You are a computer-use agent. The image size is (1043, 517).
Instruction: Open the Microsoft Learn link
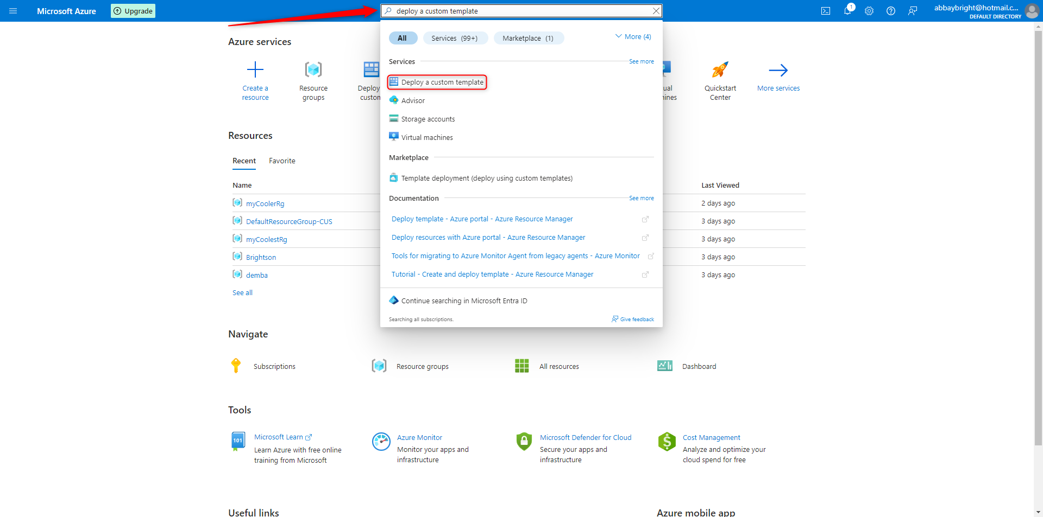point(283,437)
